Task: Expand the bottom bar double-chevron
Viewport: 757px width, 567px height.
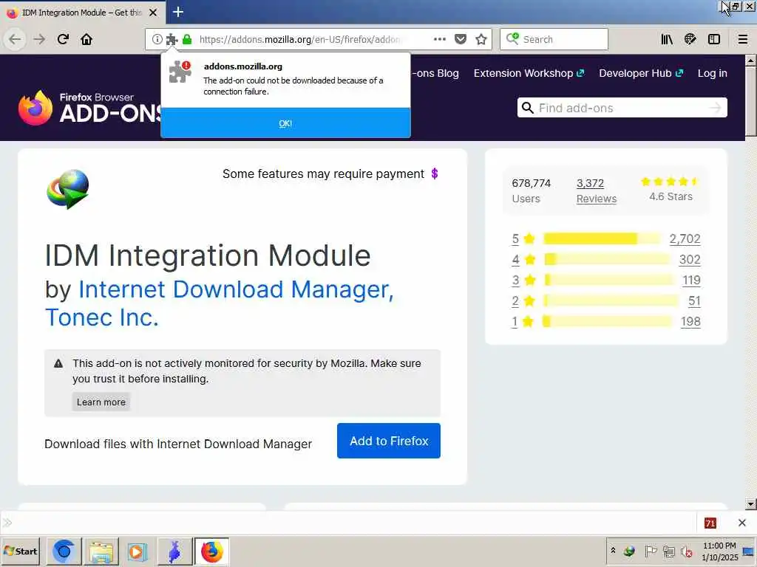Action: pyautogui.click(x=7, y=523)
